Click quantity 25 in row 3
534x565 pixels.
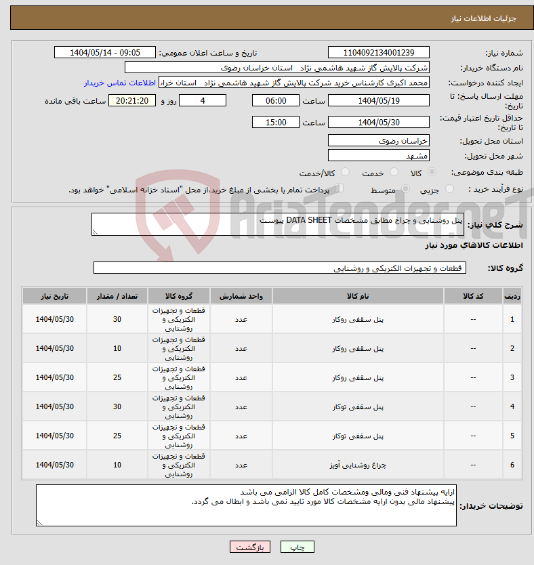117,378
